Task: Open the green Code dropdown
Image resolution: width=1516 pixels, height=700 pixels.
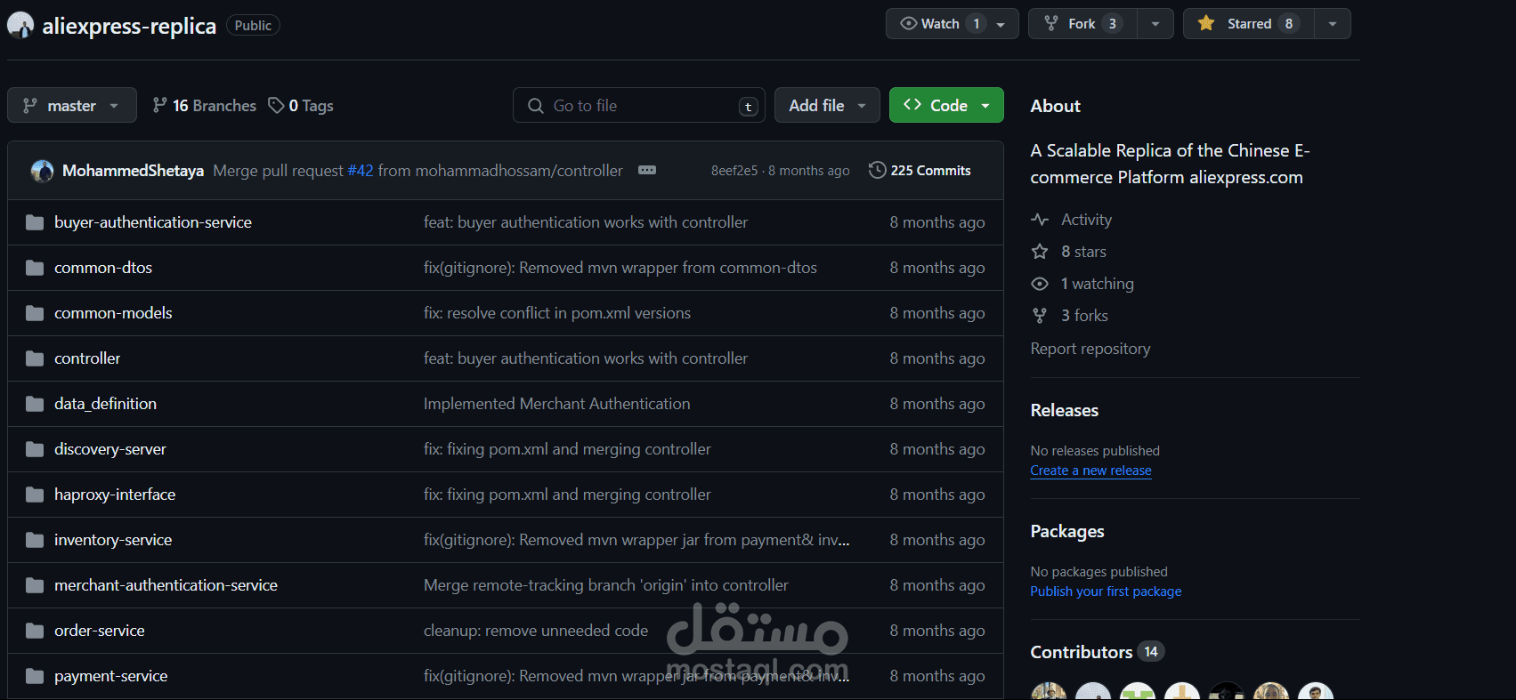Action: (946, 105)
